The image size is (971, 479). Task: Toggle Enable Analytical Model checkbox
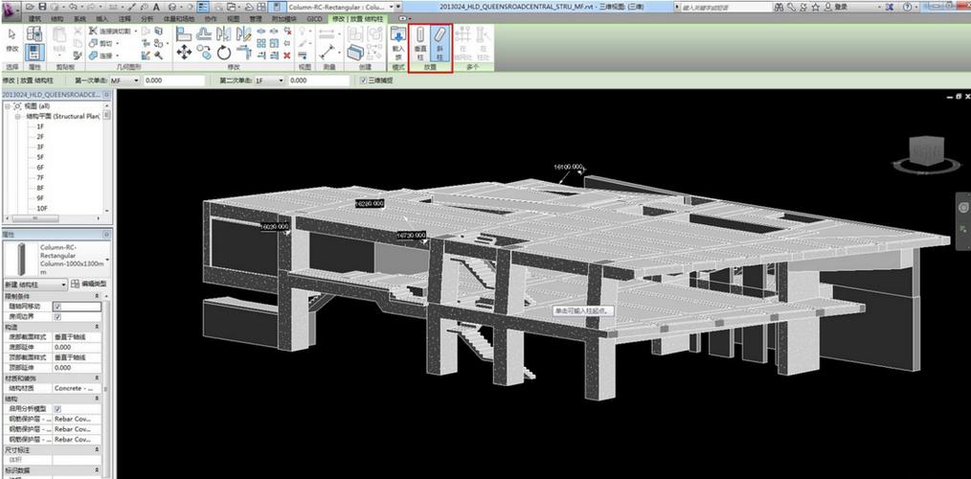[57, 409]
